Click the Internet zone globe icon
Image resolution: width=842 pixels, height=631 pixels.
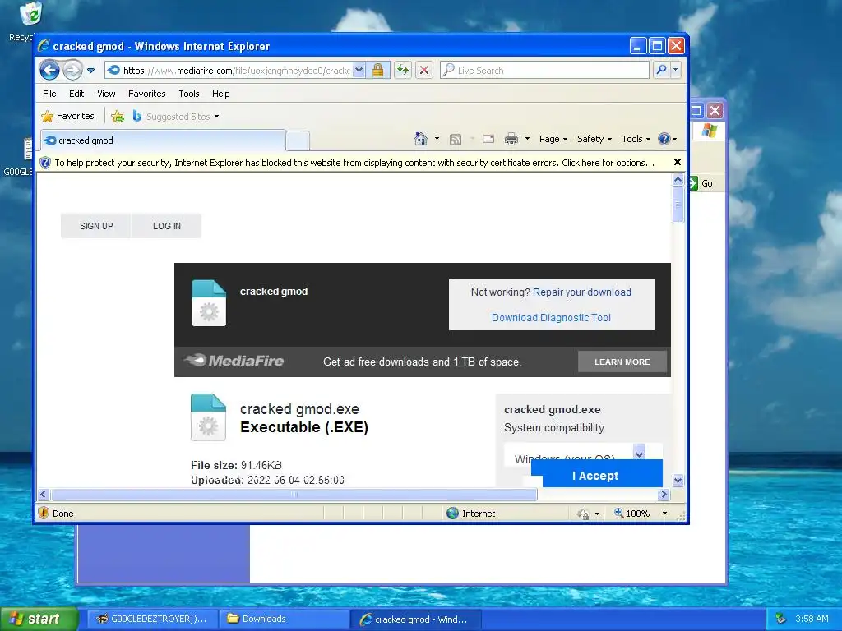pyautogui.click(x=453, y=513)
